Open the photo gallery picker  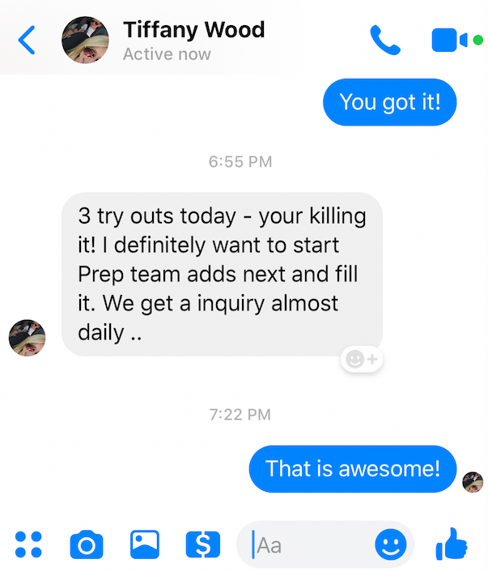pyautogui.click(x=145, y=544)
